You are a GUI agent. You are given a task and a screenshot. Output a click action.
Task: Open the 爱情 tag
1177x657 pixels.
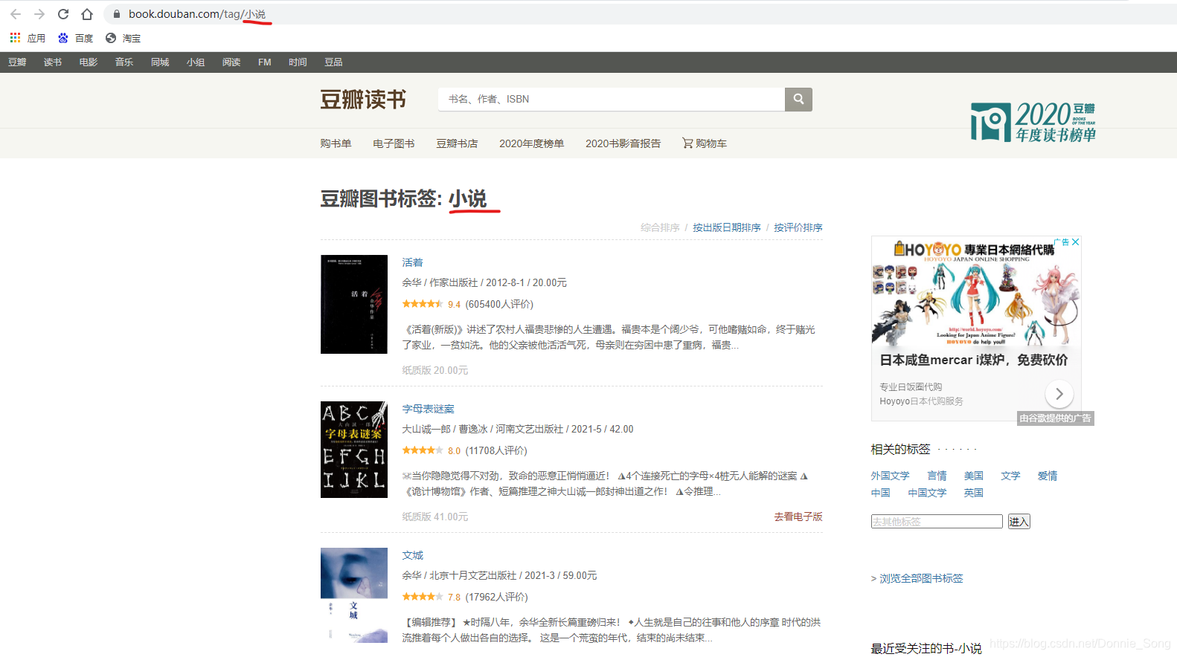(1048, 476)
